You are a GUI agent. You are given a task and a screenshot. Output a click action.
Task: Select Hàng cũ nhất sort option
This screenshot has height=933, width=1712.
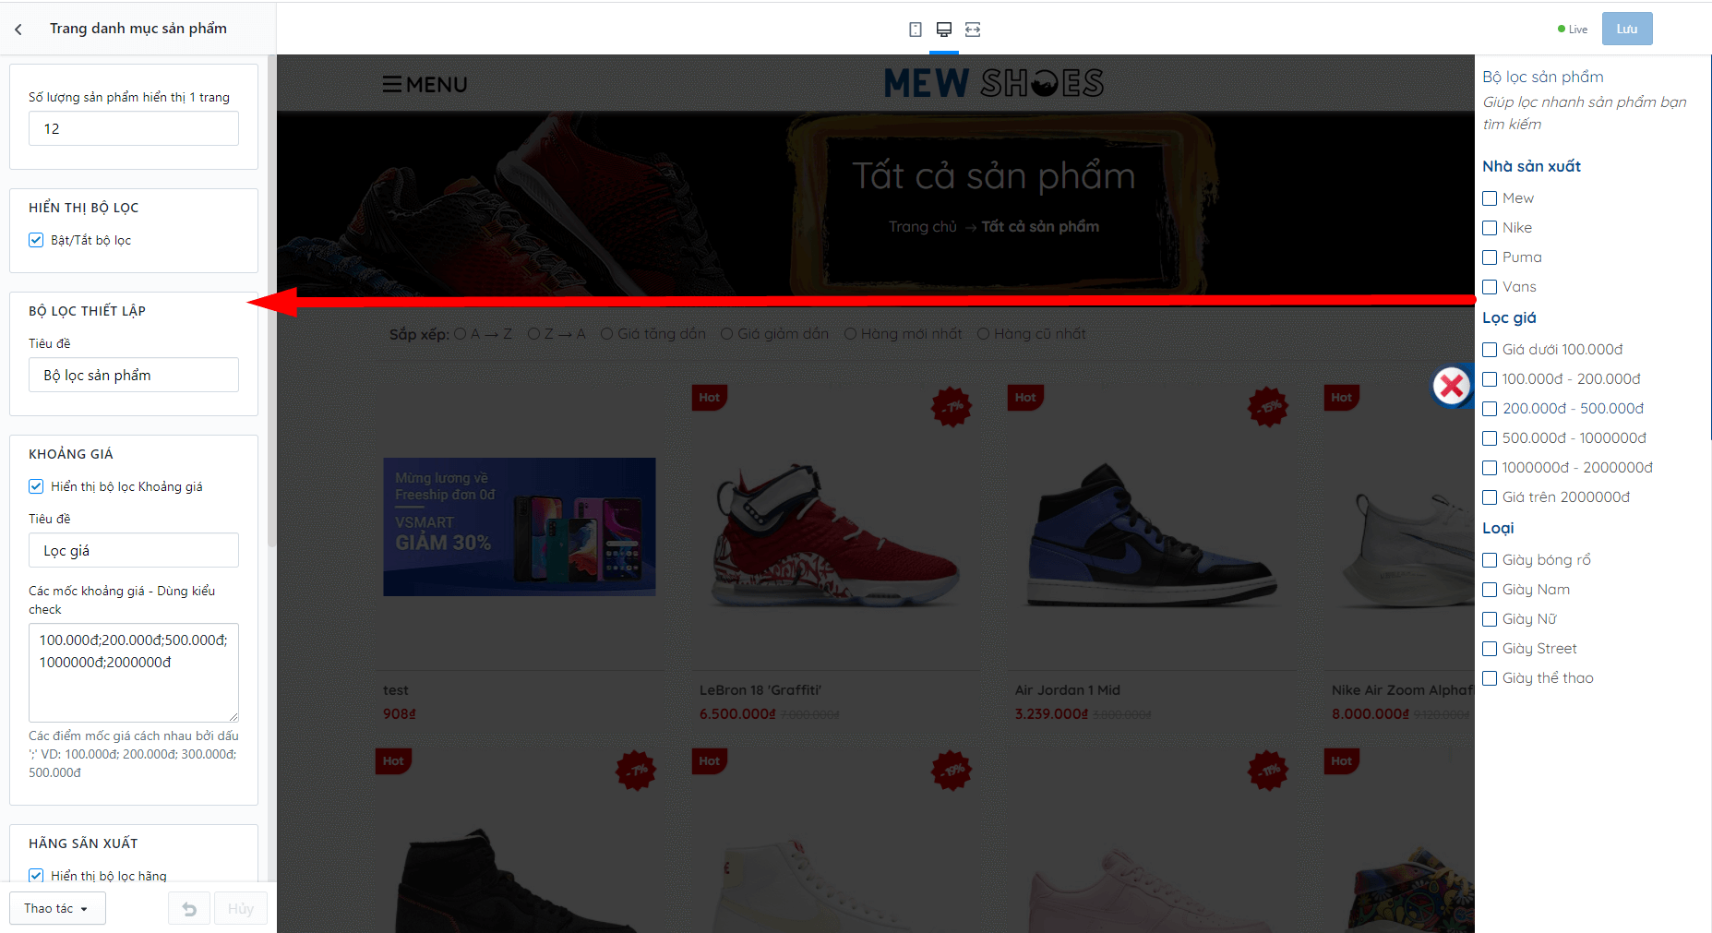983,334
